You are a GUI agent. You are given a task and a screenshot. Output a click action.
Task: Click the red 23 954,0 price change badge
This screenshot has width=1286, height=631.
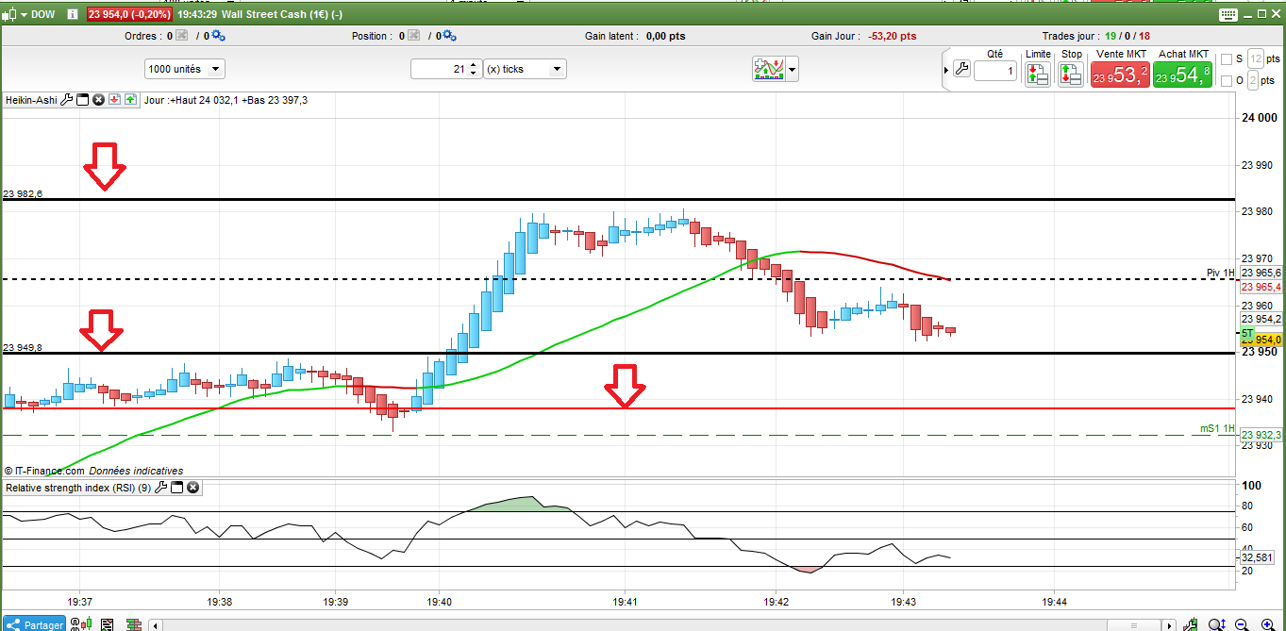pyautogui.click(x=129, y=14)
